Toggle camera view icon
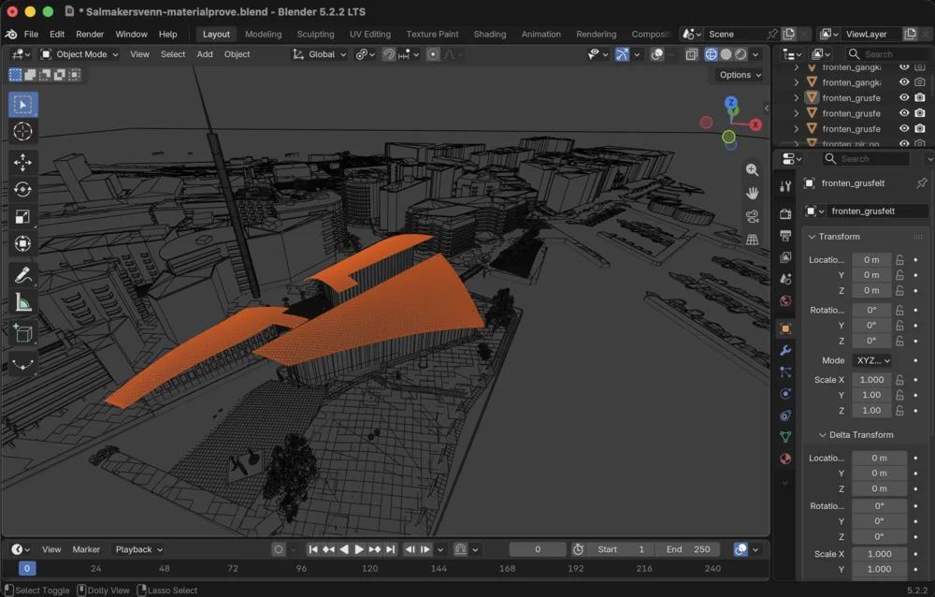 tap(752, 216)
